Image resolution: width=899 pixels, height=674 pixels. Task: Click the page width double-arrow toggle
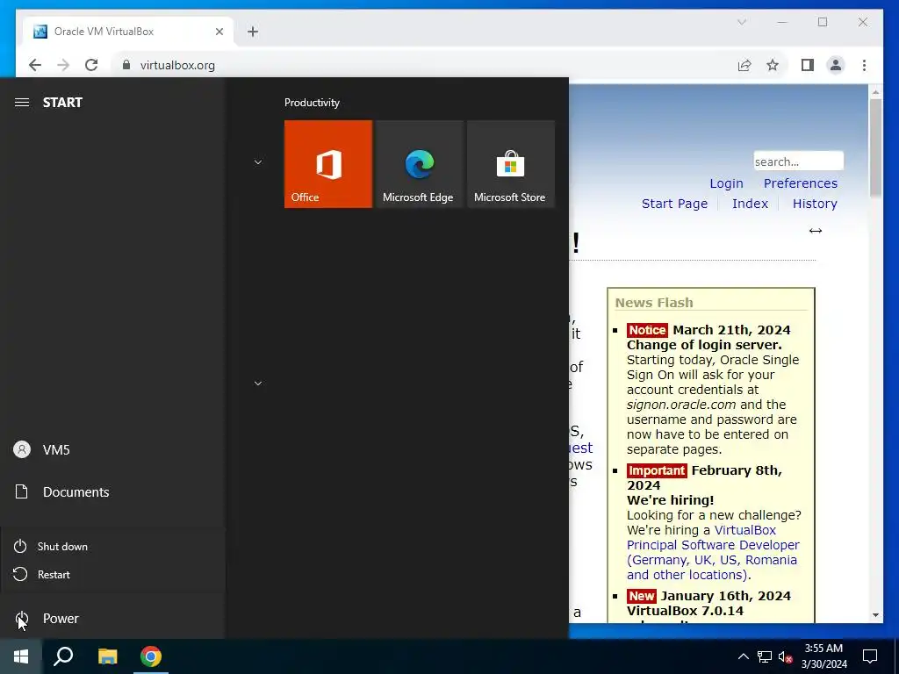coord(816,231)
